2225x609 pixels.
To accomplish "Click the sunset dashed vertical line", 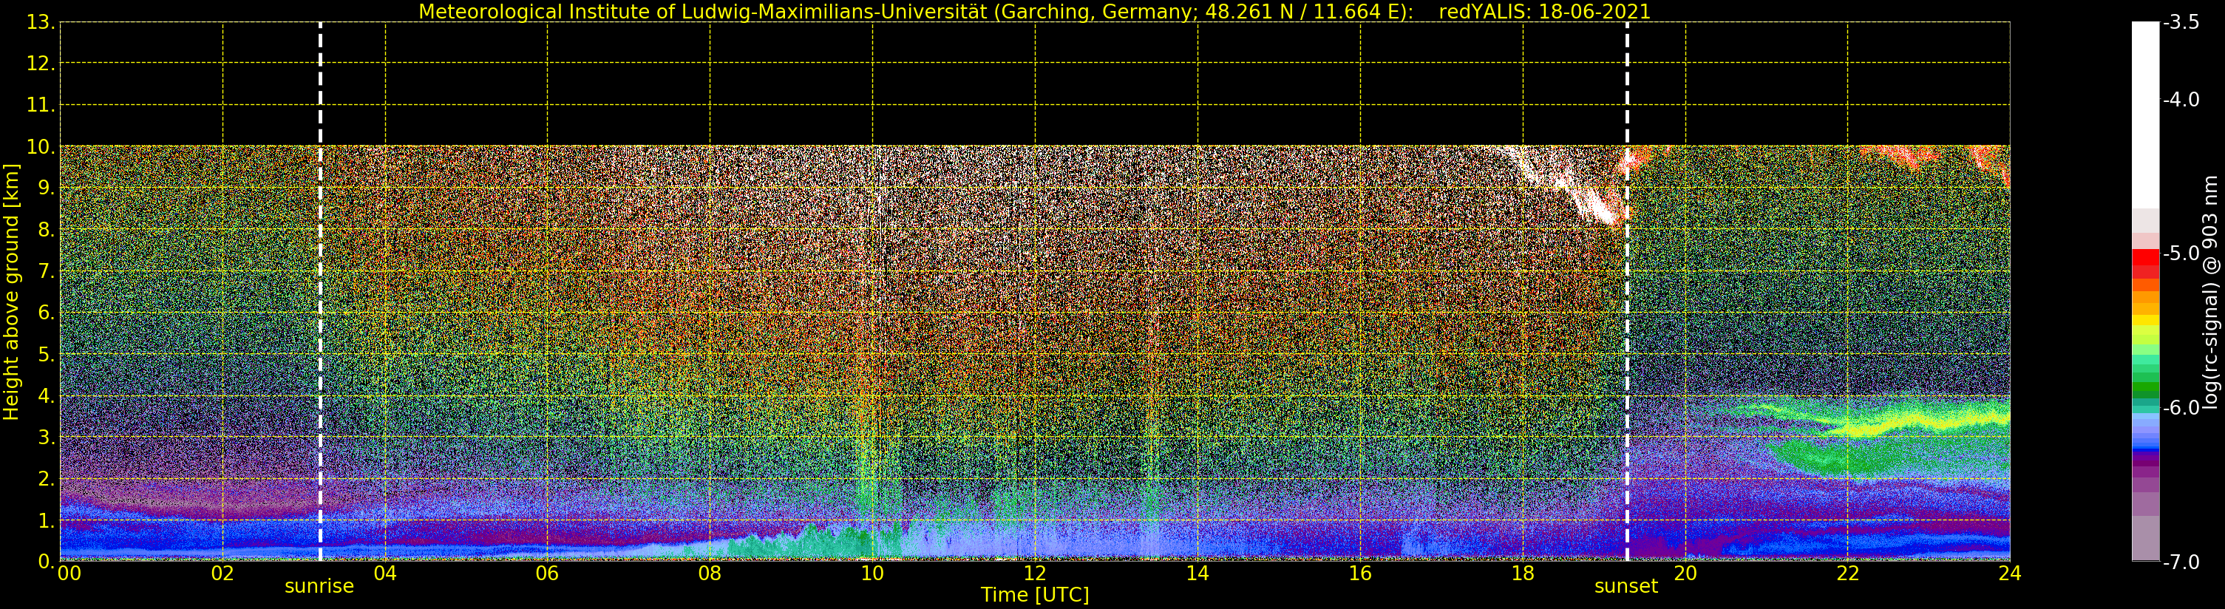I will coord(1627,291).
